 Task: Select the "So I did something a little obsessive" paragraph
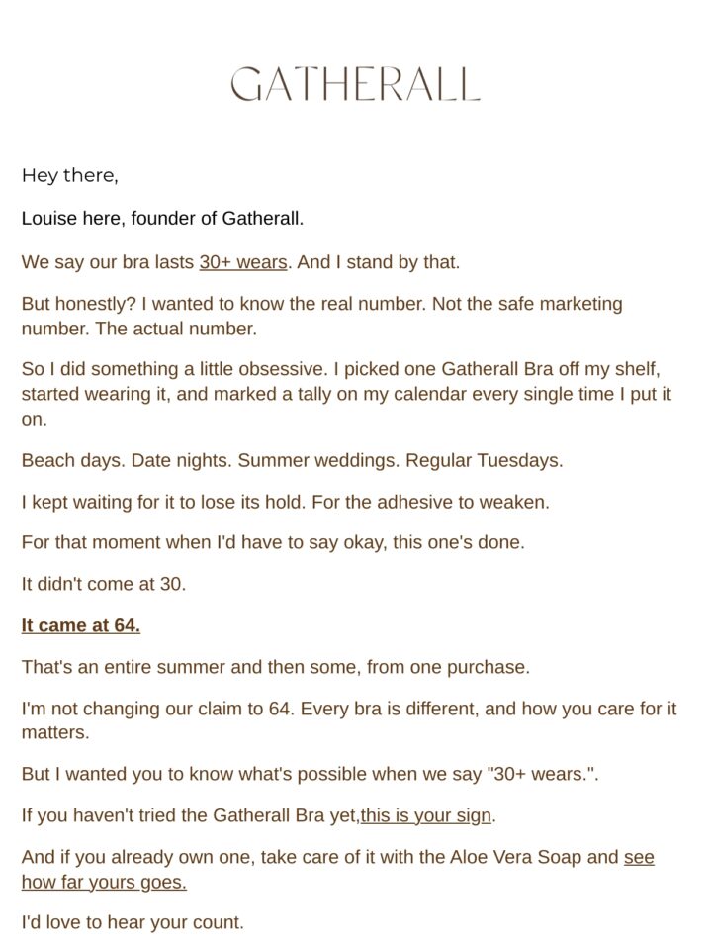346,394
